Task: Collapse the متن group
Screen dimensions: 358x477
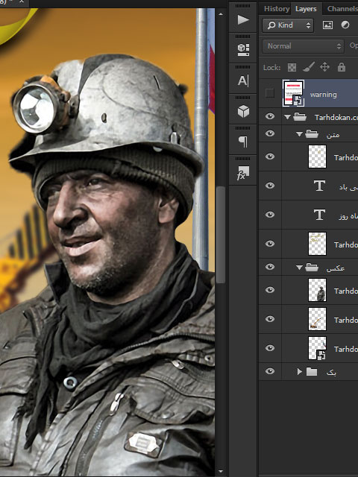Action: [x=300, y=134]
